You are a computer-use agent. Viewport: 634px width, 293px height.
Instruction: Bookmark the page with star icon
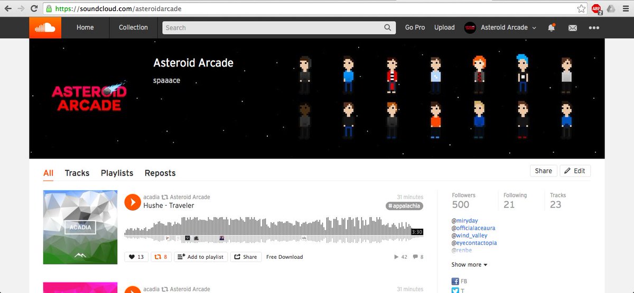pos(581,8)
